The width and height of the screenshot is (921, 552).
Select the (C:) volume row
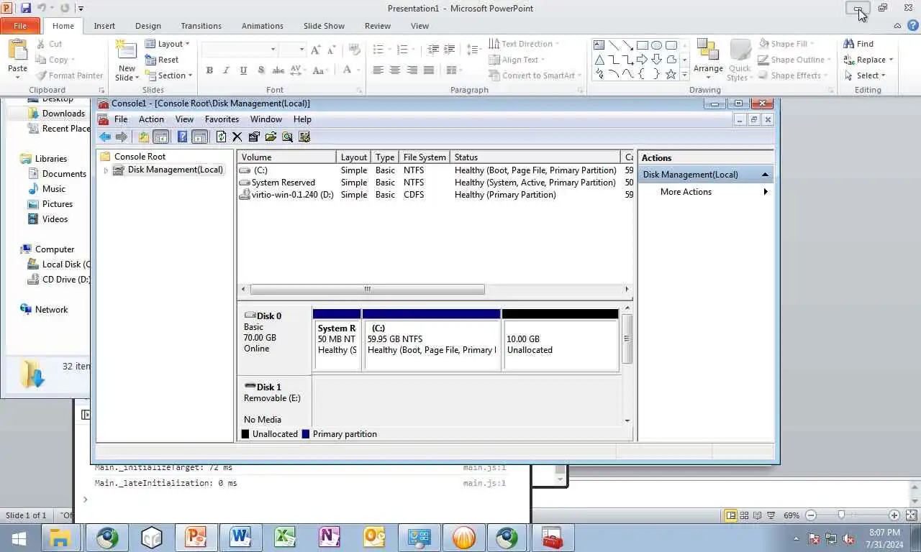[x=435, y=170]
